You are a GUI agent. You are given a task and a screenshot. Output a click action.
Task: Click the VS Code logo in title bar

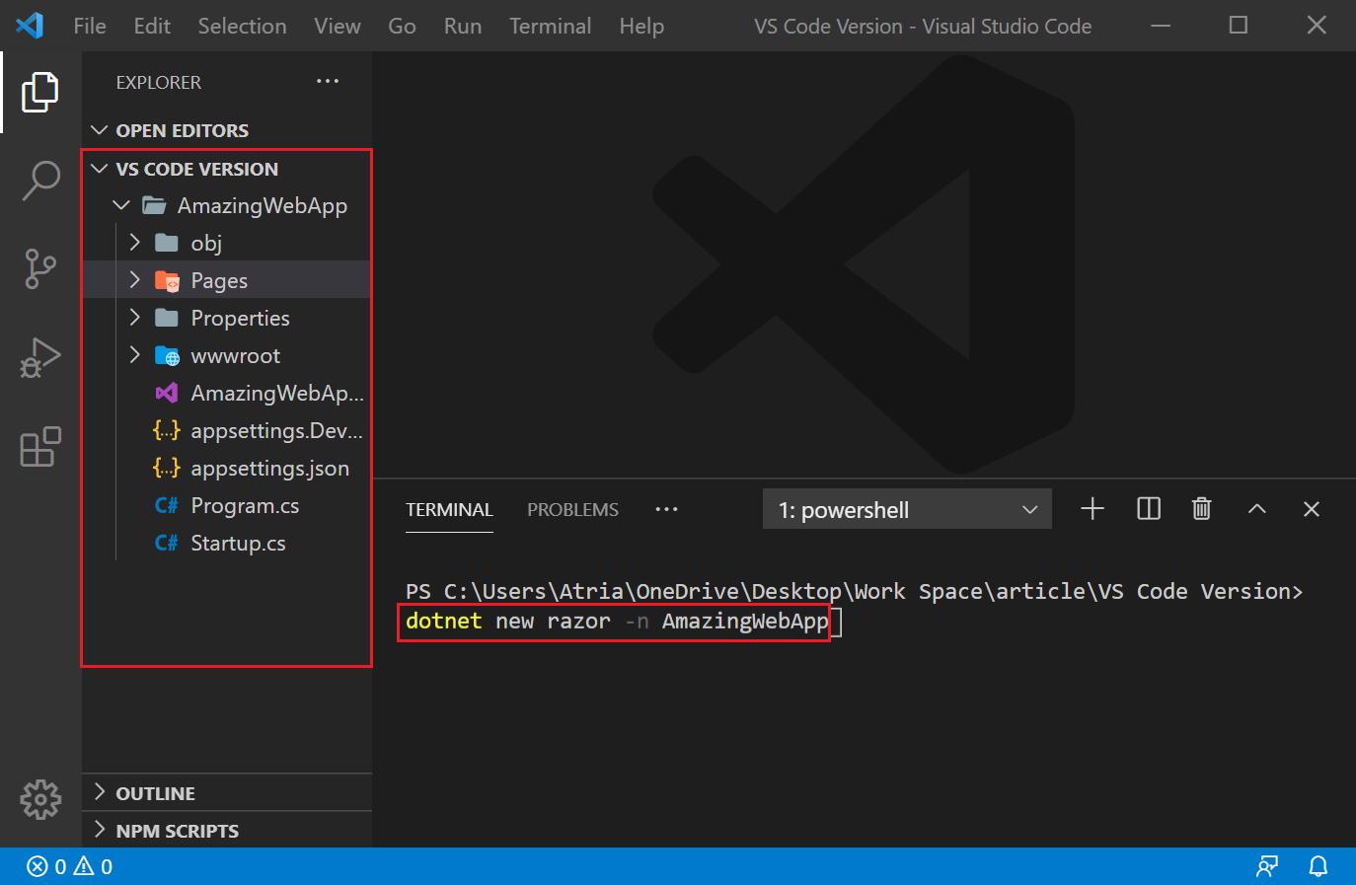pyautogui.click(x=30, y=26)
